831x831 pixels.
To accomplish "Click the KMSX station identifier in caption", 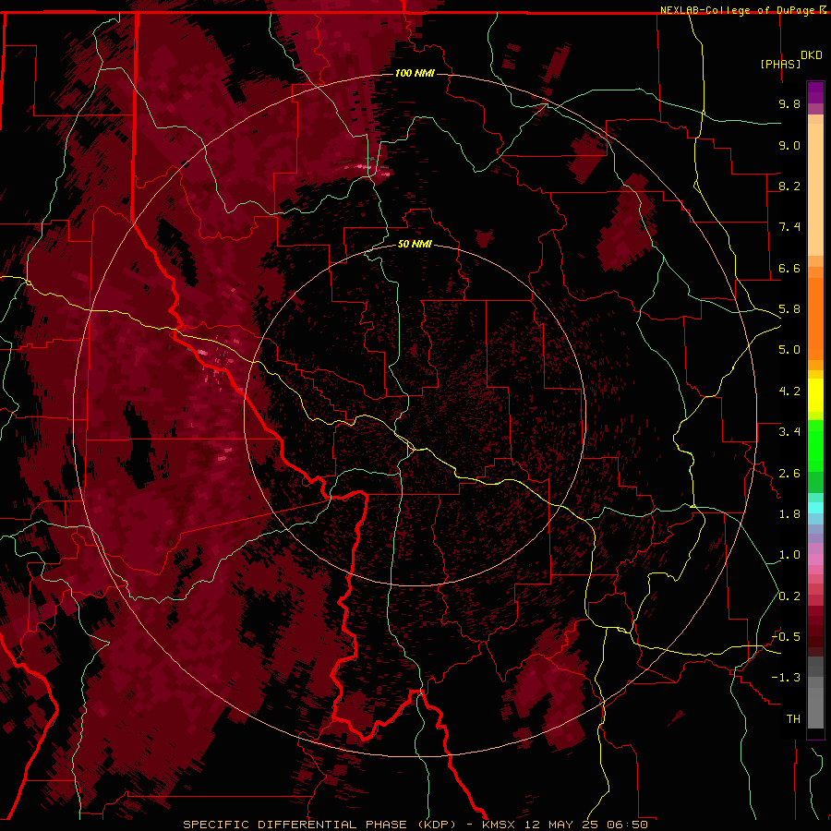I will [x=500, y=825].
